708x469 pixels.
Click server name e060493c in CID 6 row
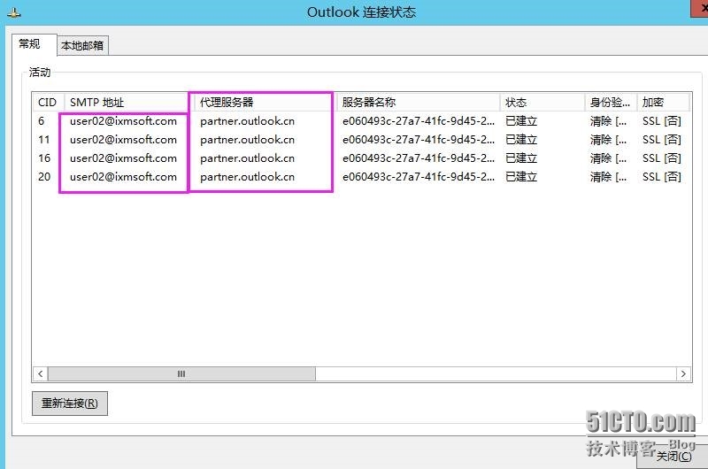pyautogui.click(x=418, y=121)
